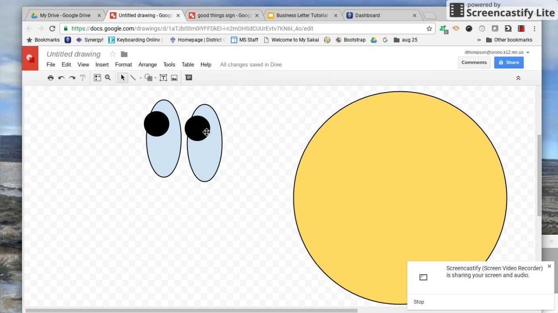
Task: Star the Untitled drawing document
Action: pos(112,54)
